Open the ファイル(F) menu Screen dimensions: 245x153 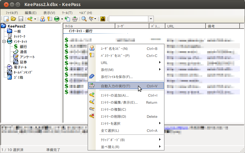12,13
